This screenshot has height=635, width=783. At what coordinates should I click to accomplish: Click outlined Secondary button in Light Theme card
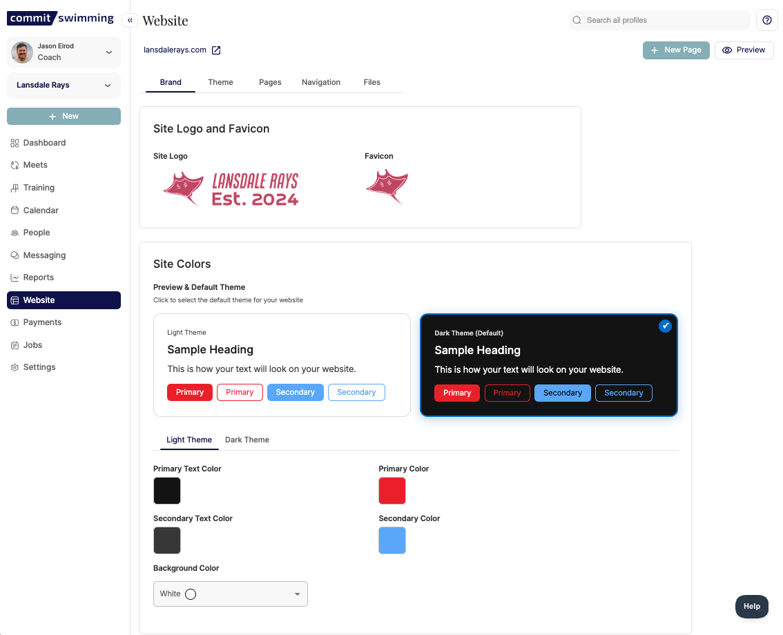[x=356, y=392]
